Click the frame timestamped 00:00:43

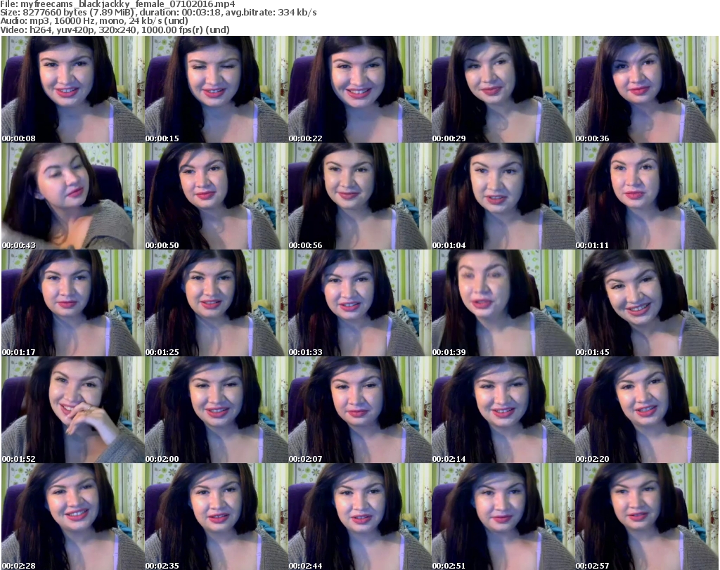[72, 196]
